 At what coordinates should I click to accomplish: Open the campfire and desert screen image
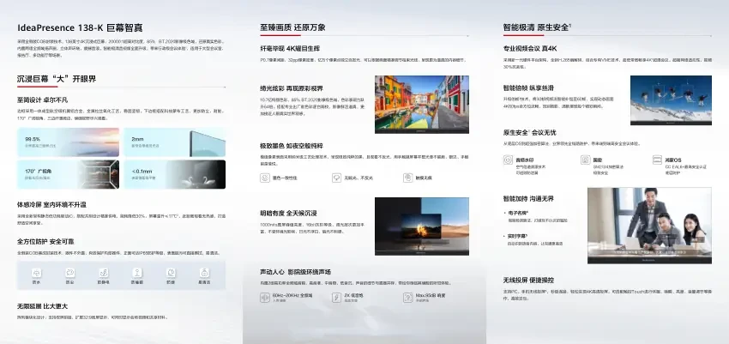(422, 226)
